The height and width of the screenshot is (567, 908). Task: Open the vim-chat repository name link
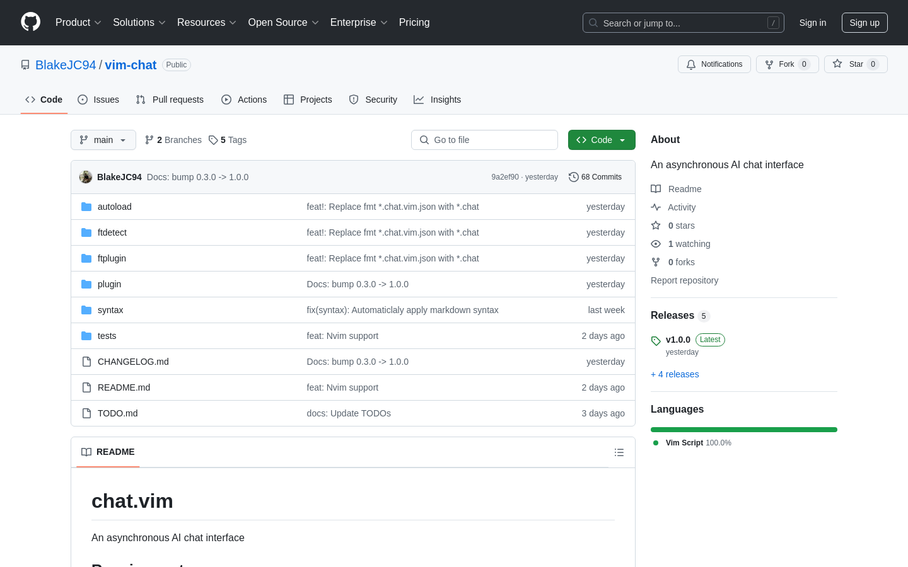click(131, 65)
